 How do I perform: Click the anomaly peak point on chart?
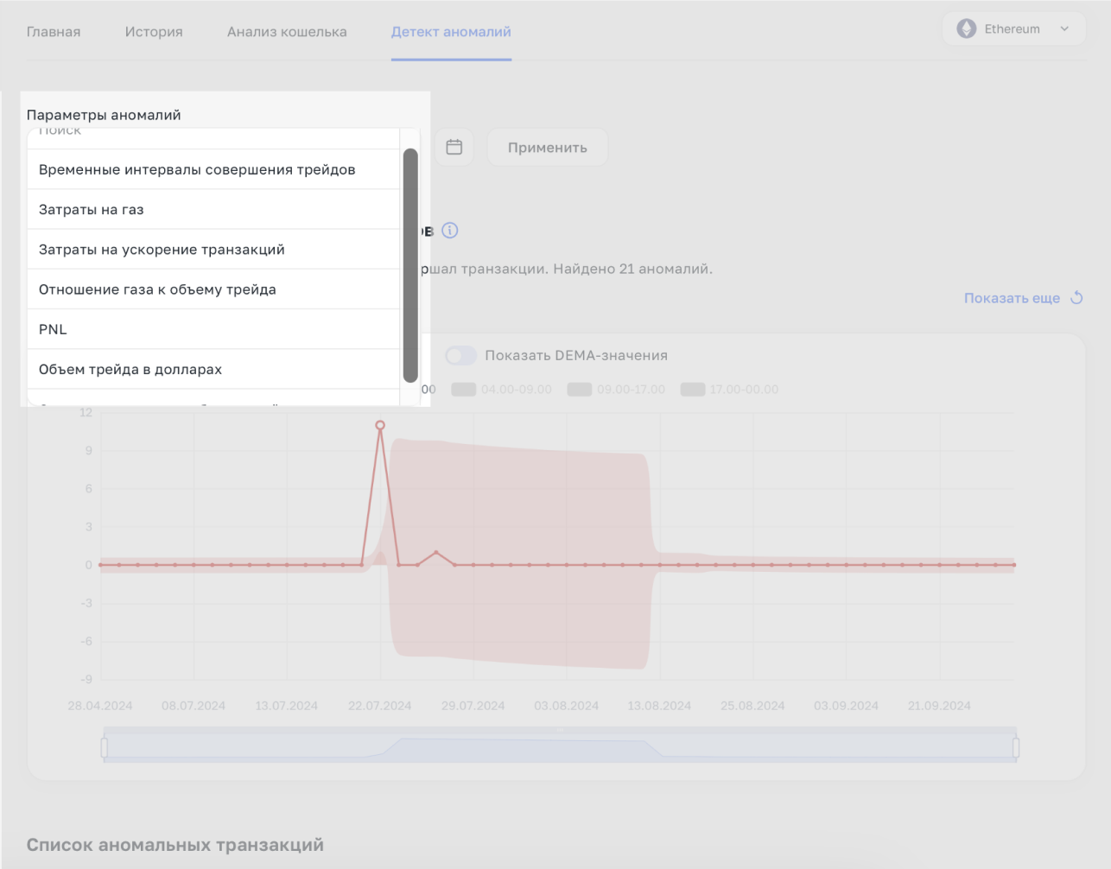[380, 425]
